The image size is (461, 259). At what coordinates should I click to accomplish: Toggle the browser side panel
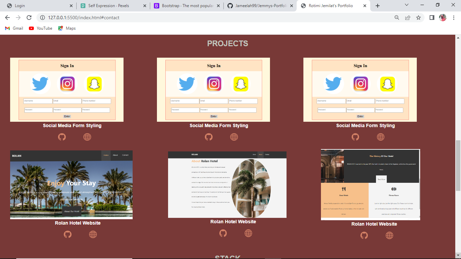[432, 18]
